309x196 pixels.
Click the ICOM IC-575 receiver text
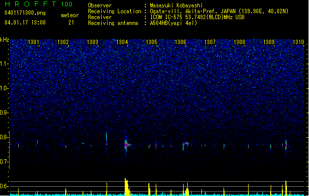[197, 17]
